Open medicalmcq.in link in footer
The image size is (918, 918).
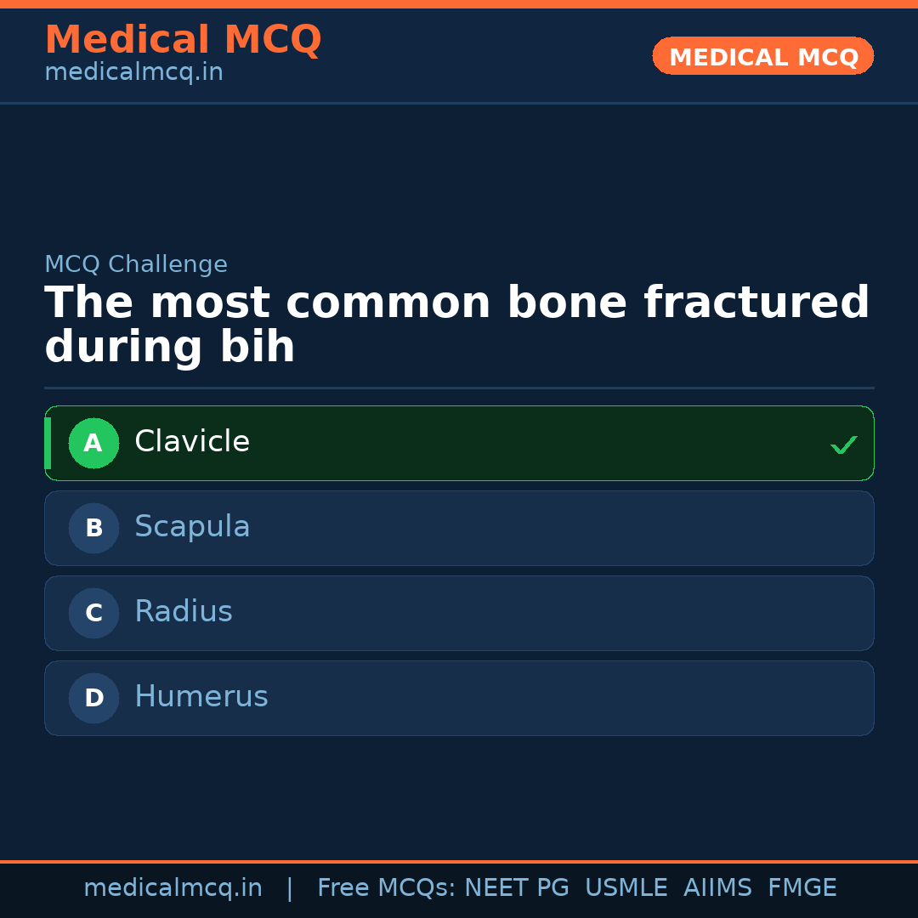point(173,888)
